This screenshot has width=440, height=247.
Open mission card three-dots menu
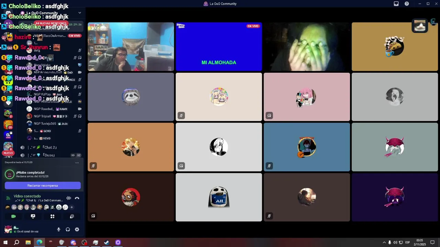point(77,163)
